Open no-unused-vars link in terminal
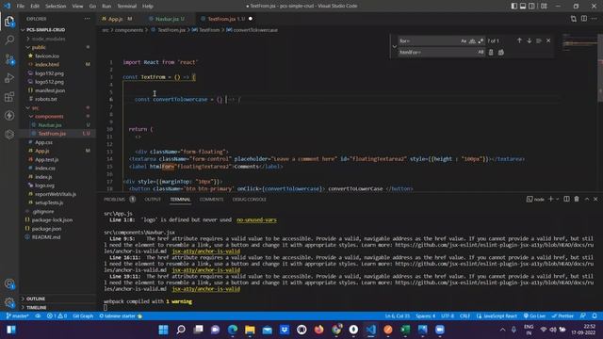This screenshot has height=339, width=603. coord(256,219)
